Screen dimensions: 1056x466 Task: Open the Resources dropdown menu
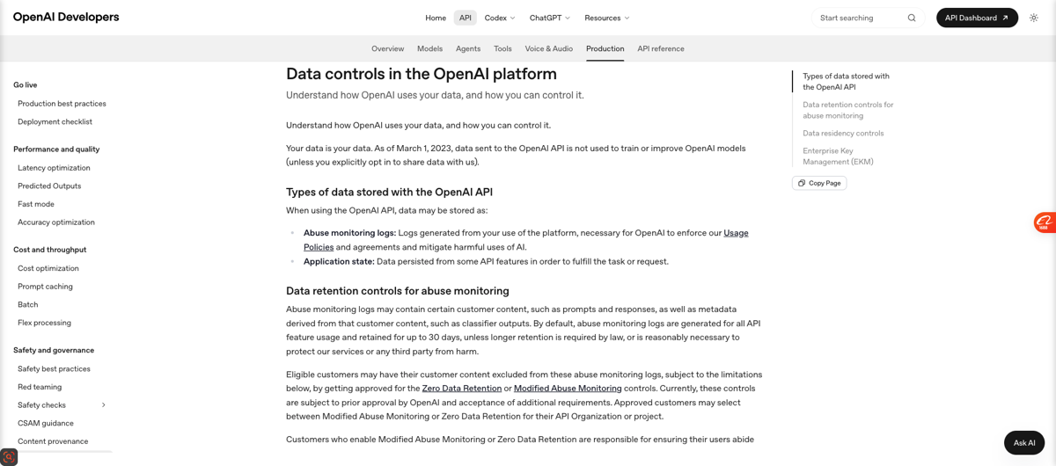pos(607,18)
